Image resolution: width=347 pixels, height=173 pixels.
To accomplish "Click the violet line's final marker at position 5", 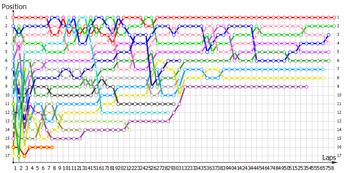I will coord(329,52).
